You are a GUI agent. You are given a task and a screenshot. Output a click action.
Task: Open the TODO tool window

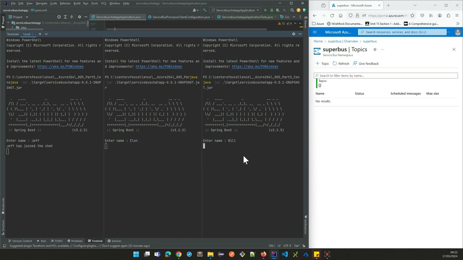pos(56,241)
